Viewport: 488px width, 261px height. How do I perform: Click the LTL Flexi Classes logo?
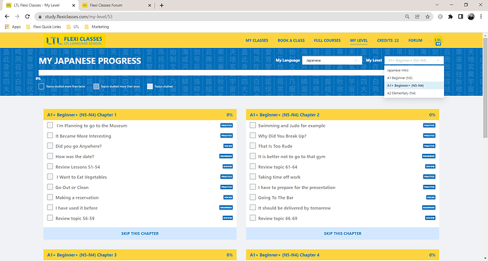coord(74,41)
